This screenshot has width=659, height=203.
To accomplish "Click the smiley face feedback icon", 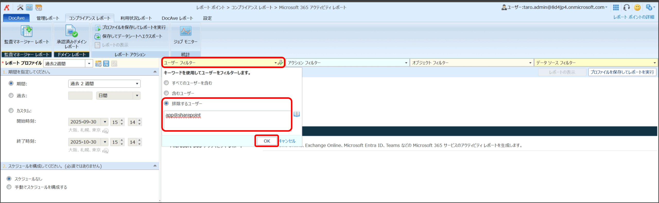I will click(x=637, y=7).
